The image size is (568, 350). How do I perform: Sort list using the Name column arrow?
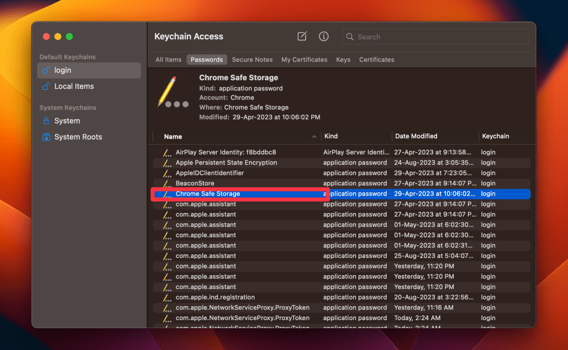pyautogui.click(x=314, y=136)
